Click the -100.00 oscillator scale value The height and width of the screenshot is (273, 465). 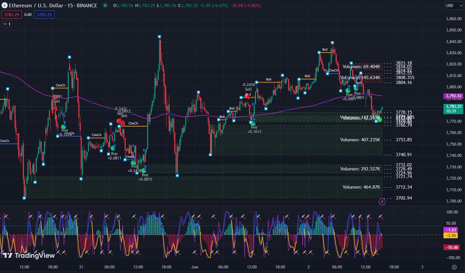coord(453,259)
